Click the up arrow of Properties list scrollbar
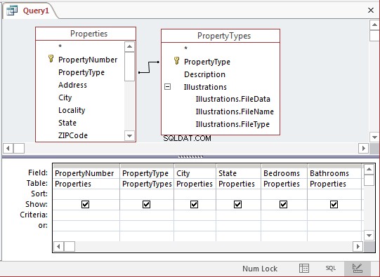Screen dimensions: 380x277 coord(129,47)
